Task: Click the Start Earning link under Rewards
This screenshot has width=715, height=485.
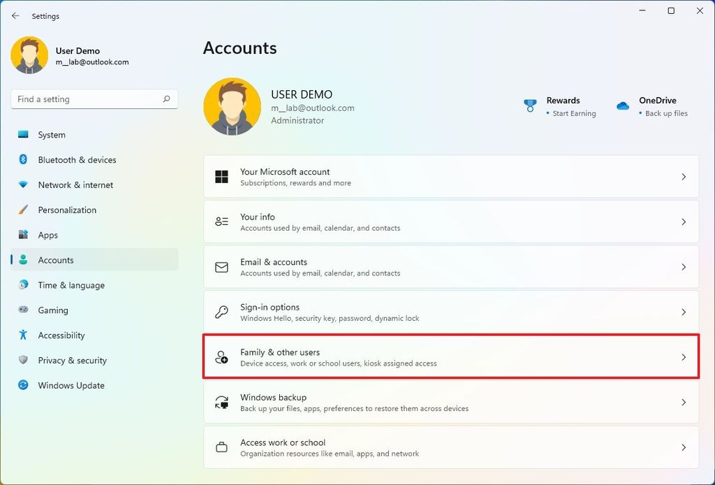Action: click(573, 113)
